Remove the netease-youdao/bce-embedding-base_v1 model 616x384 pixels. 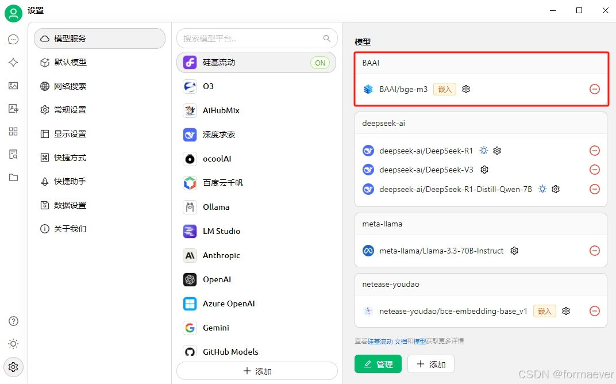(x=595, y=311)
